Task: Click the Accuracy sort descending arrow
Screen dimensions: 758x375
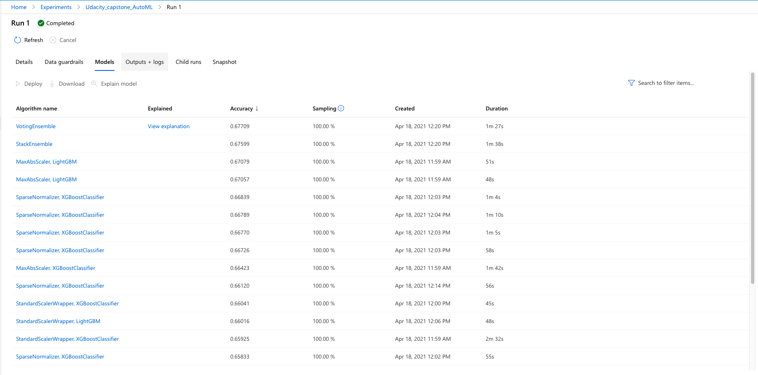Action: [x=257, y=108]
